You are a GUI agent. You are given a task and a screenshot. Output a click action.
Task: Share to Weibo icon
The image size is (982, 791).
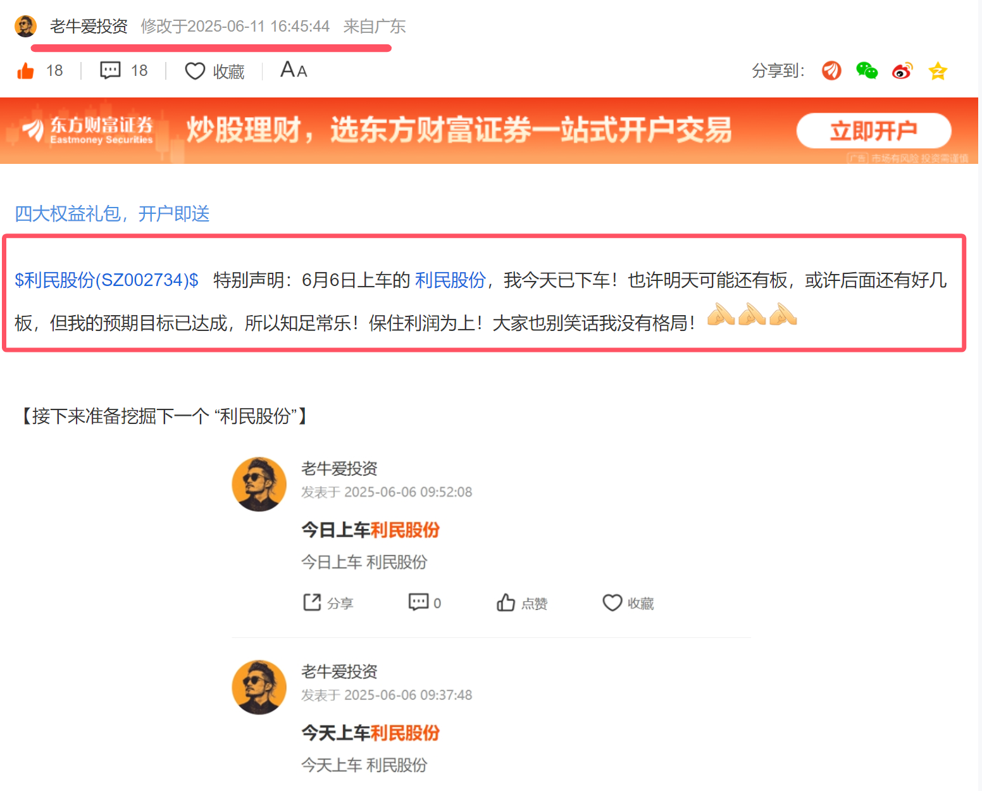[x=902, y=70]
